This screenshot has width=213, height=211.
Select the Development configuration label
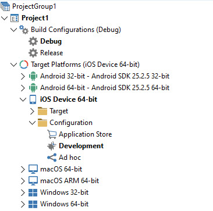pyautogui.click(x=81, y=146)
